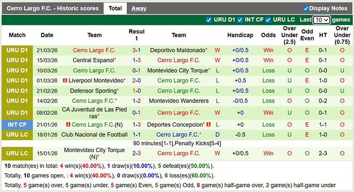Open Defensor Sporting team link
354x192 pixels.
tap(93, 91)
